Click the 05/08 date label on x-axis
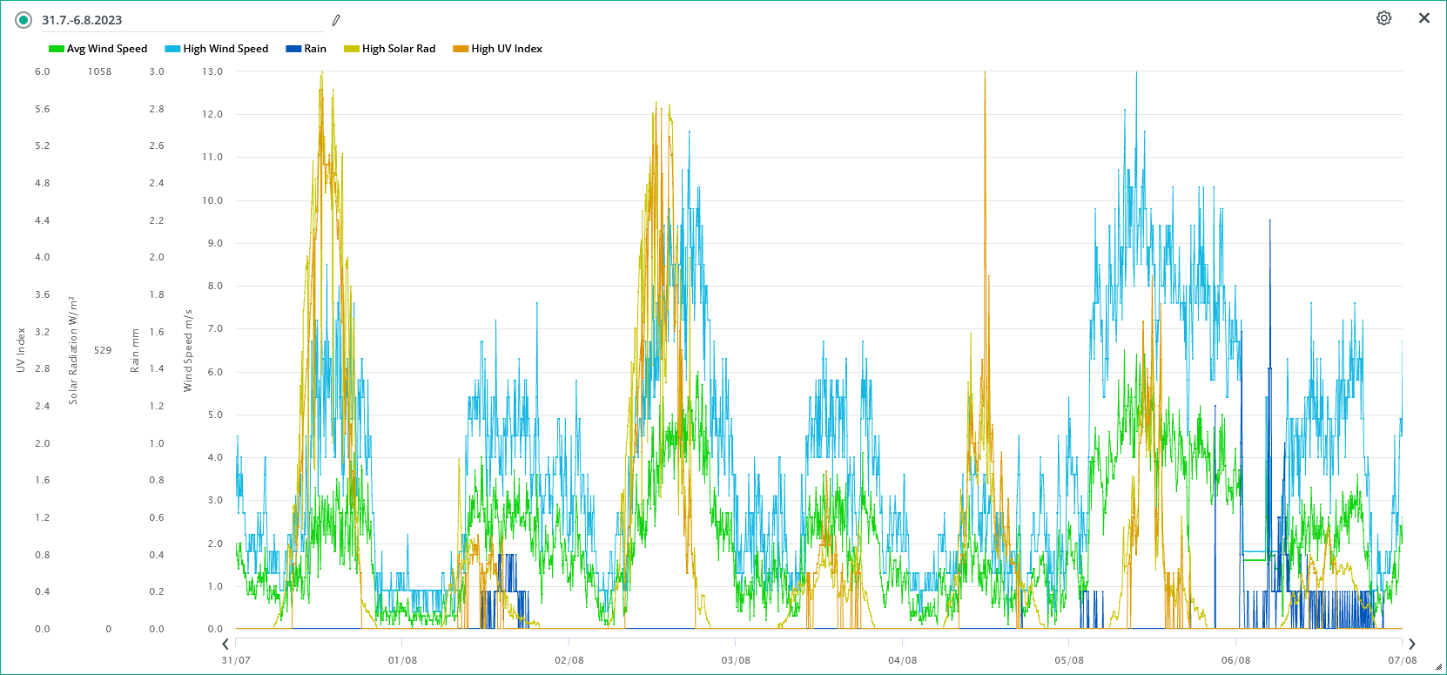The width and height of the screenshot is (1447, 675). click(1069, 660)
